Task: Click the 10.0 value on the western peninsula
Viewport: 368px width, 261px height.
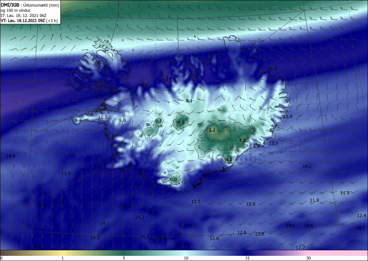Action: coord(103,117)
